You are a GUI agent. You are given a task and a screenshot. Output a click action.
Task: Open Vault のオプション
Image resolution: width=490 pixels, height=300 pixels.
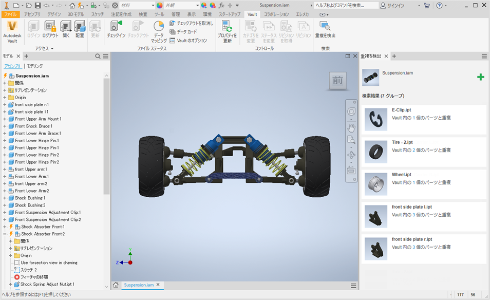pos(188,41)
